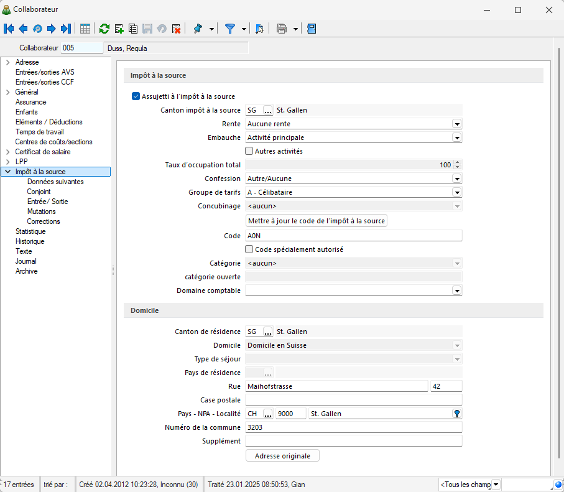Screen dimensions: 564x492
Task: Uncheck Assujetti à l'impôt à la source
Action: tap(136, 96)
